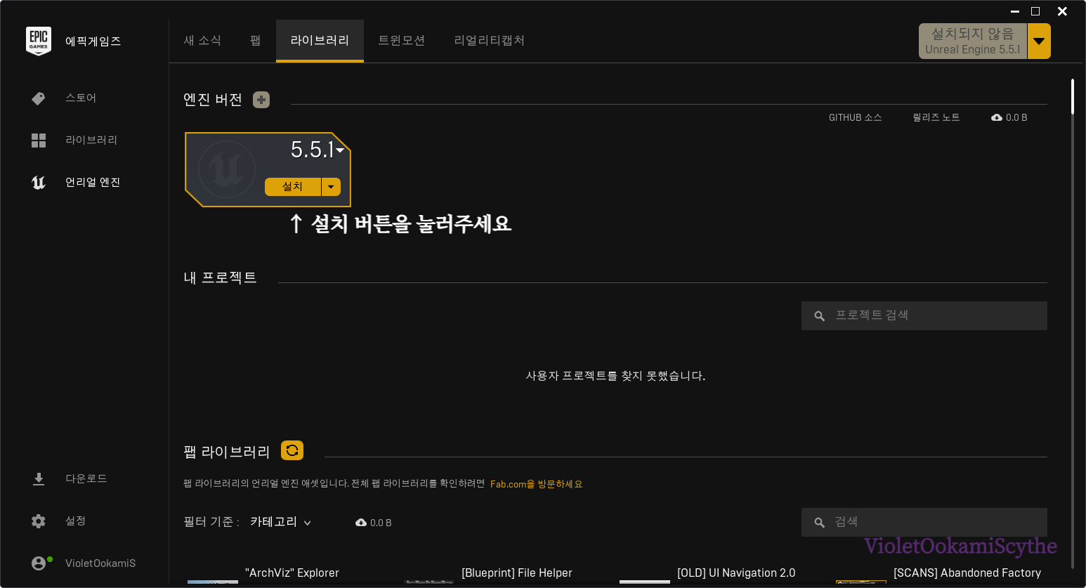Open the [OLD] UI Navigation 2.0 asset
This screenshot has height=588, width=1086.
(x=736, y=573)
